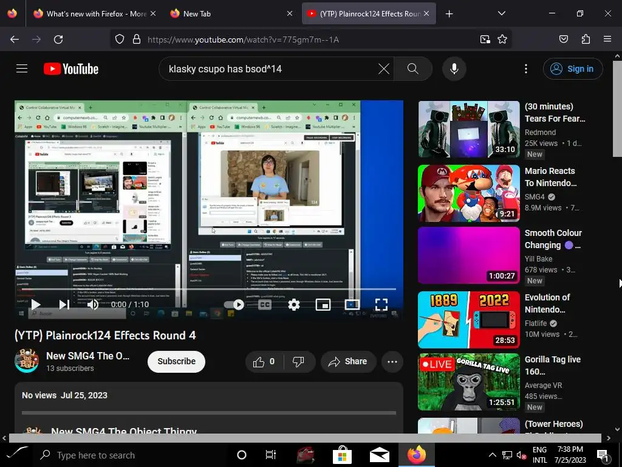Open the Firefox application menu
622x467 pixels.
(x=607, y=40)
